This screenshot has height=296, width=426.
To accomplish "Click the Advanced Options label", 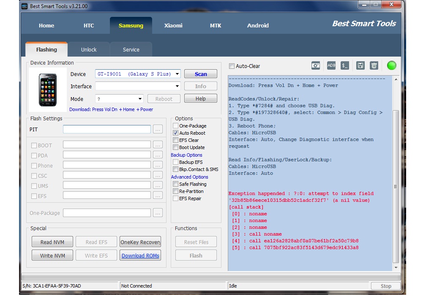I will [189, 177].
